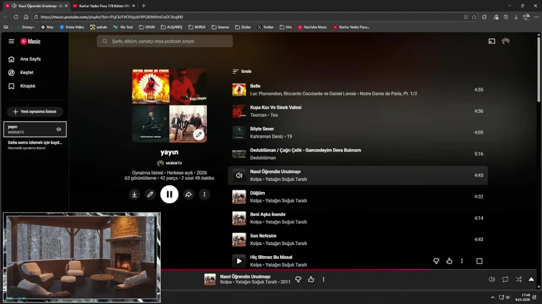Click the YouTube Music logo
542x304 pixels.
pyautogui.click(x=30, y=41)
